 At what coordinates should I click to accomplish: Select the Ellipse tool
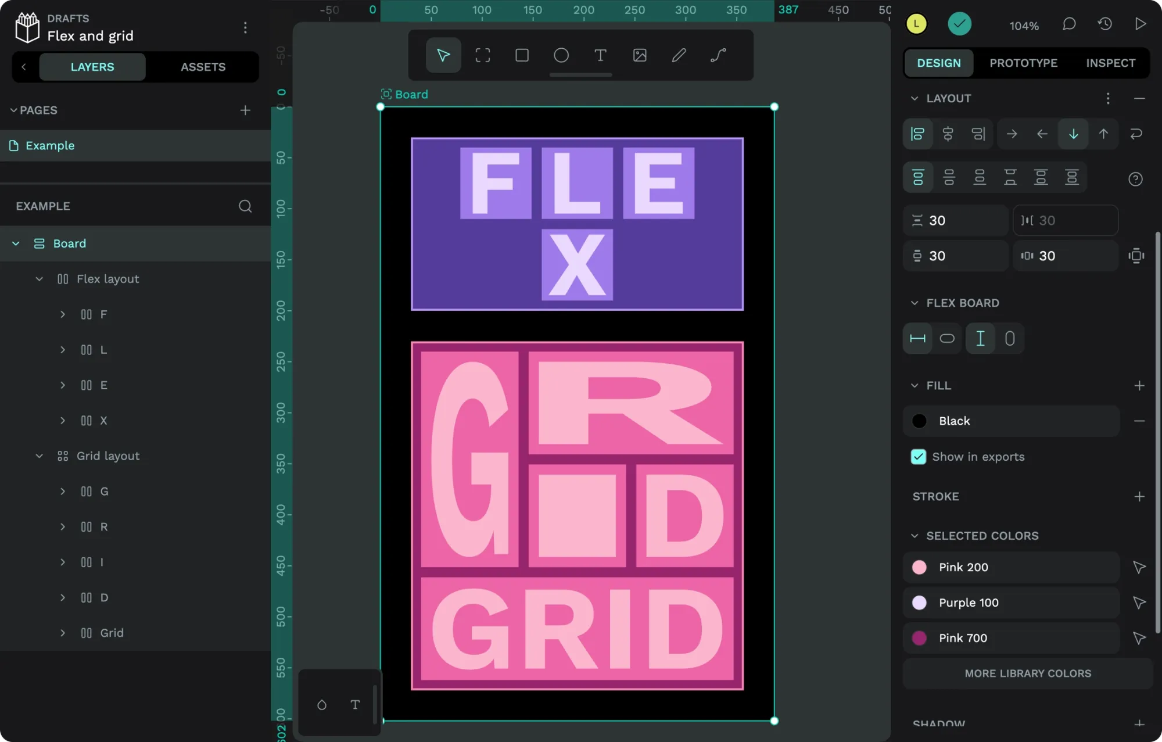coord(561,55)
